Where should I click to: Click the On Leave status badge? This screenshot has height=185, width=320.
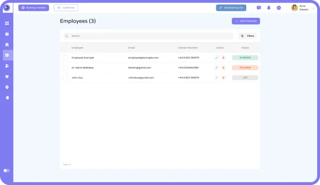tap(245, 68)
